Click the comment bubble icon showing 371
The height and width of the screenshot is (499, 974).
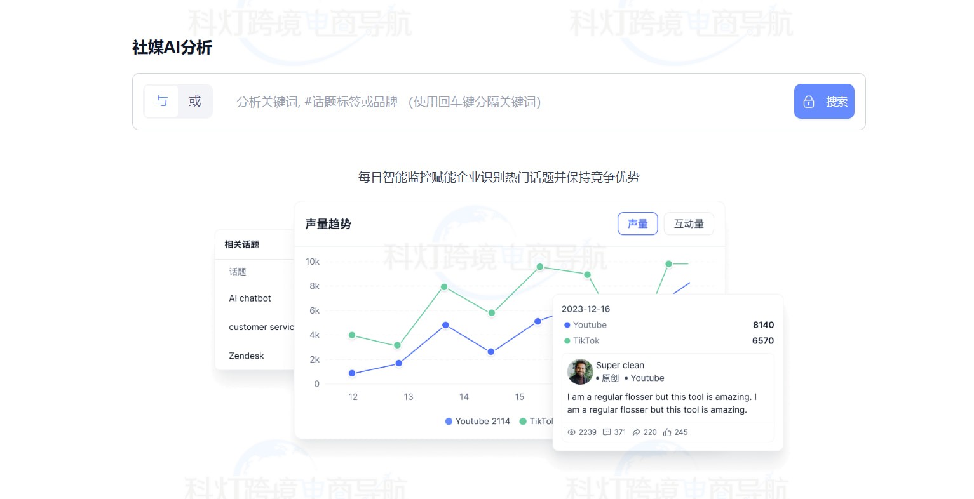608,432
